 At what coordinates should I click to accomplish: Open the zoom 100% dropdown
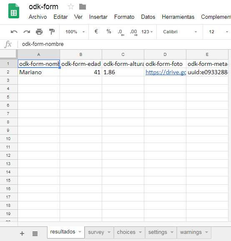(75, 32)
